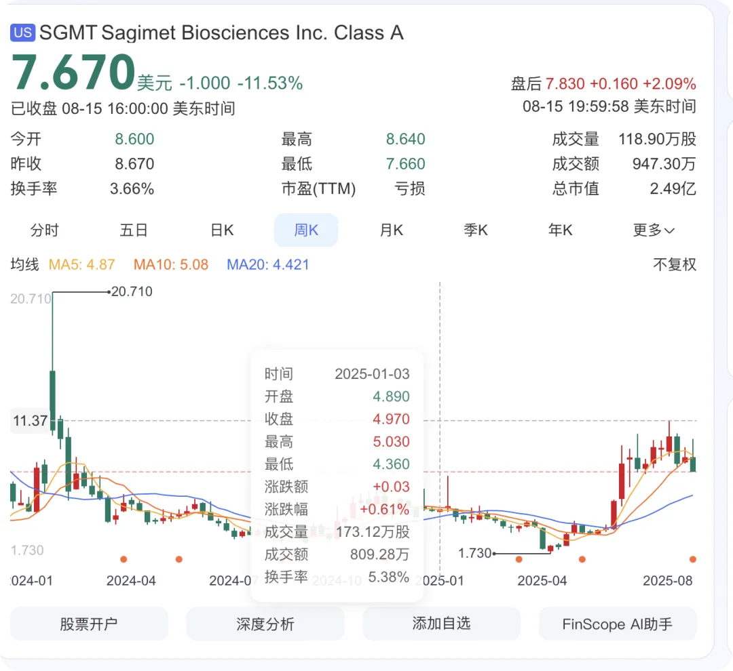733x671 pixels.
Task: Switch to the 日K daily chart tab
Action: pos(222,230)
